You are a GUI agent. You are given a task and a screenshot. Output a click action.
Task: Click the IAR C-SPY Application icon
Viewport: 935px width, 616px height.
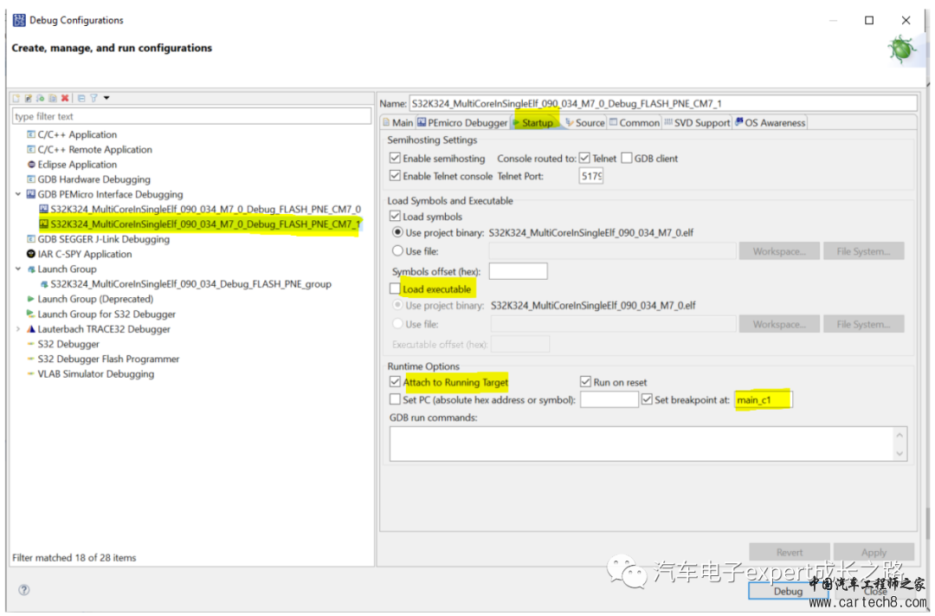point(31,254)
